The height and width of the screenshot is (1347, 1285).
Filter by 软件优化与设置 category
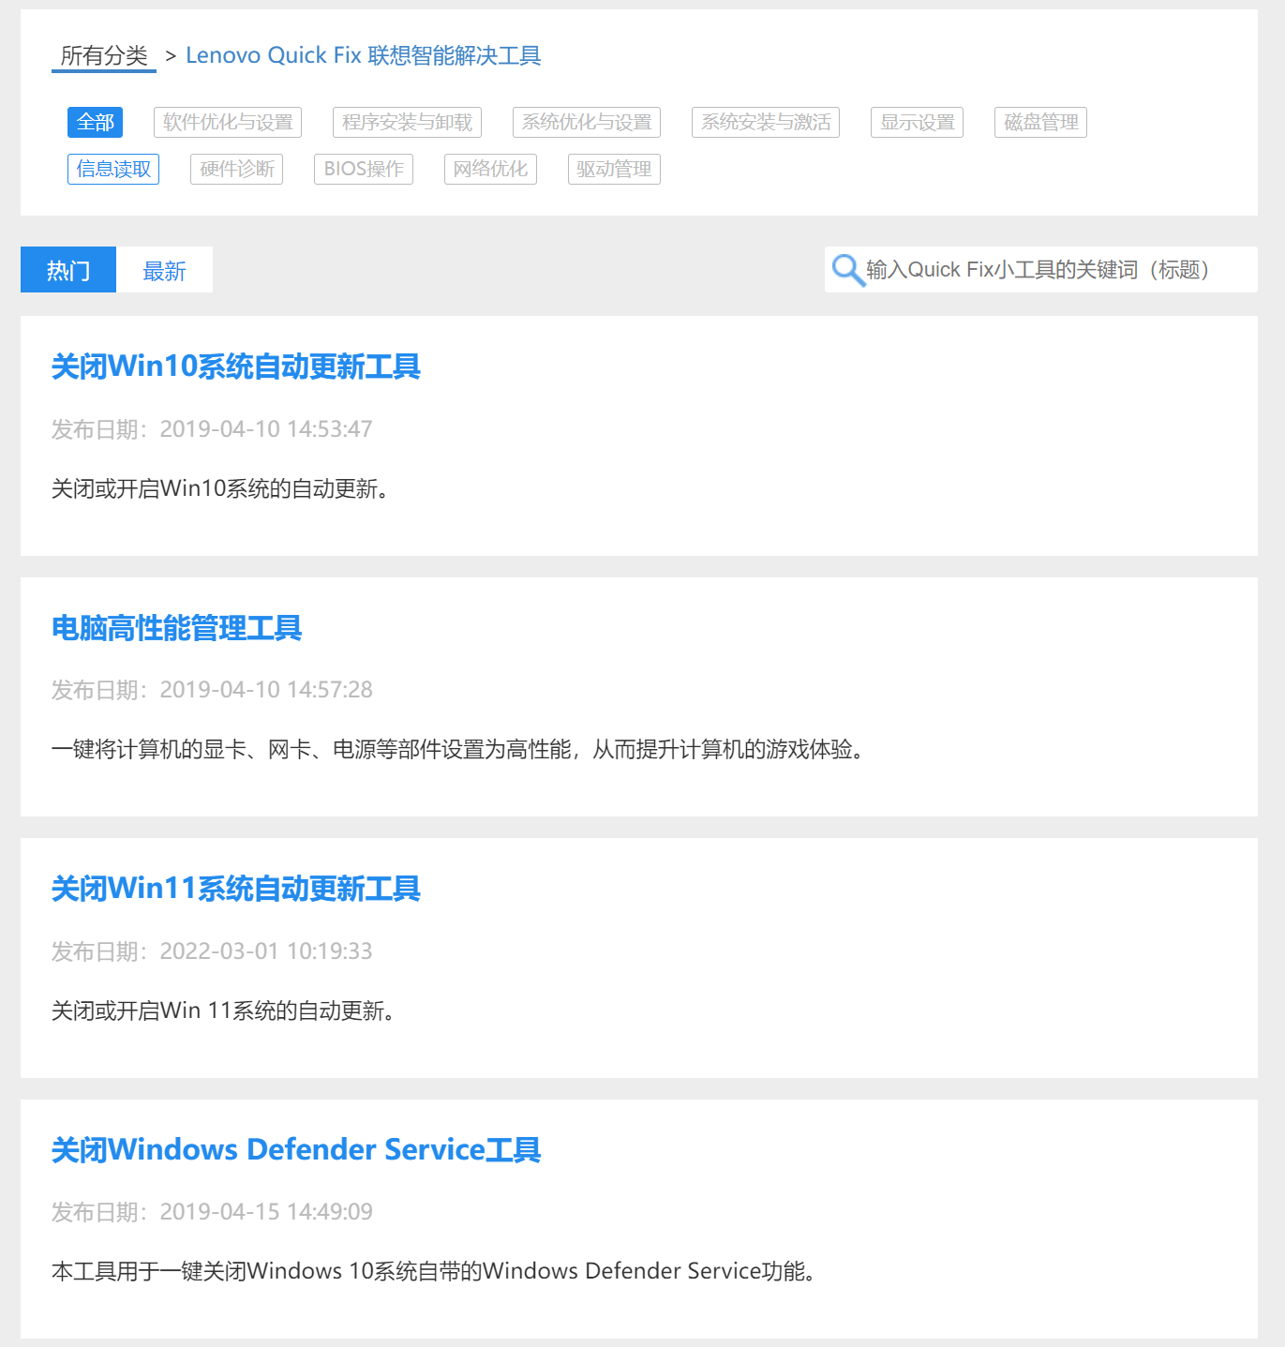click(228, 122)
